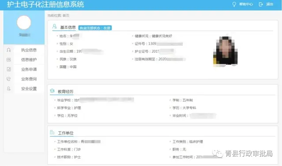Click the 护士证号 field
282x166 pixels.
[x=155, y=52]
